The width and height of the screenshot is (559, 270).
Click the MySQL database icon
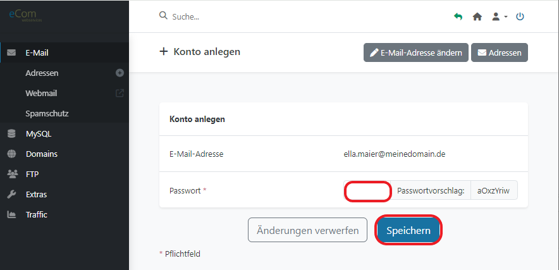click(11, 133)
